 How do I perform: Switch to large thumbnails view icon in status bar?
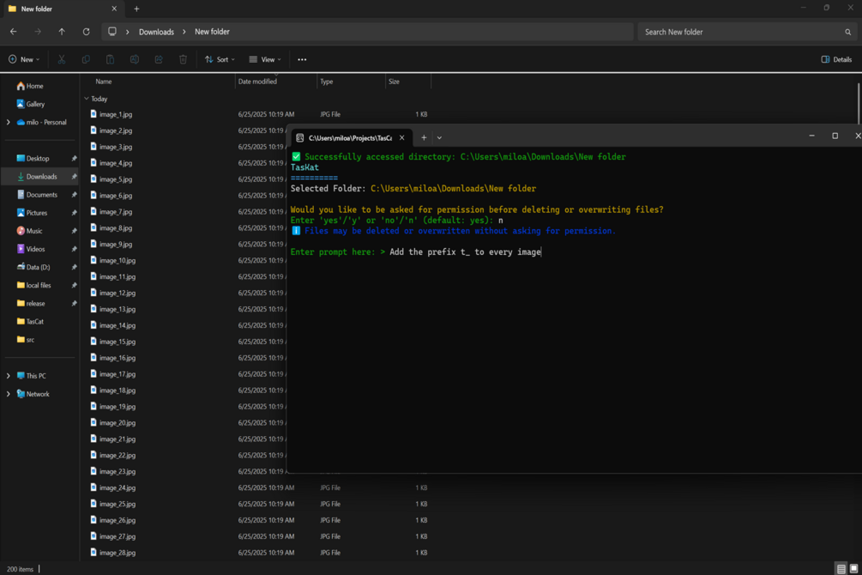(x=853, y=569)
